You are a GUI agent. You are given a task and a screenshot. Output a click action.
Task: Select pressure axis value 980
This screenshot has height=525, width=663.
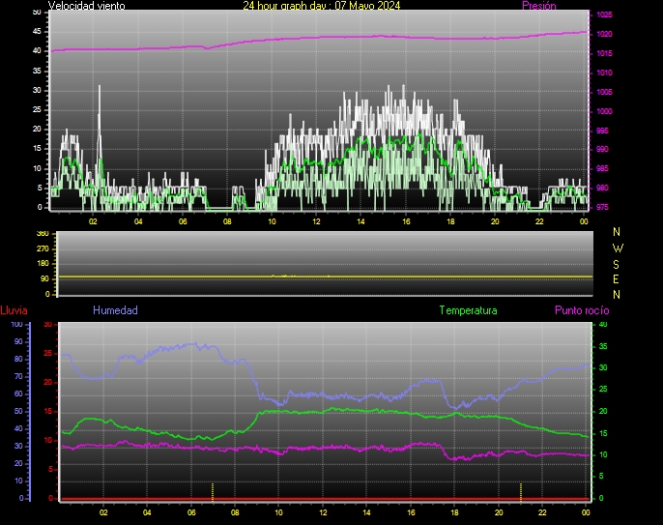(x=602, y=188)
